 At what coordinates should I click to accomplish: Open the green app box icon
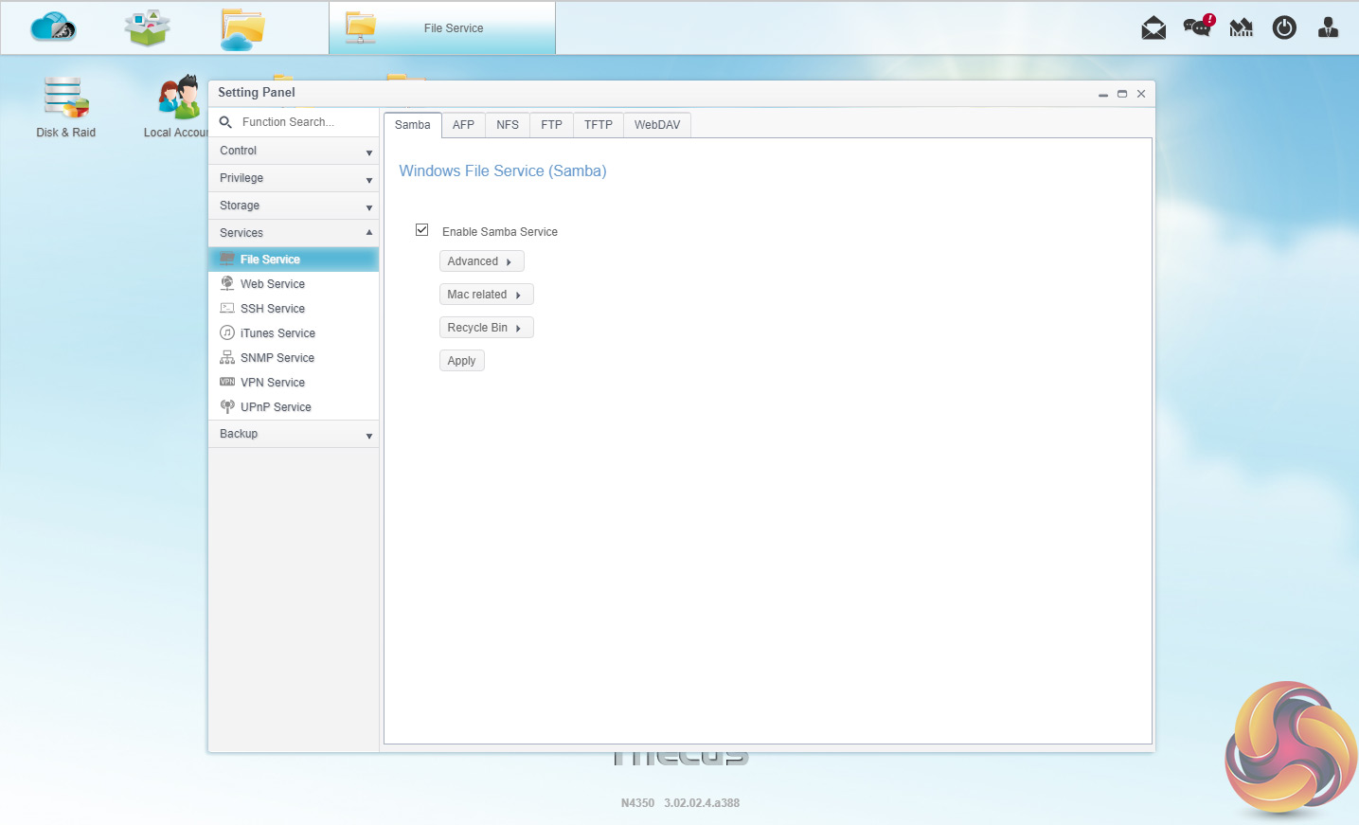pos(148,27)
